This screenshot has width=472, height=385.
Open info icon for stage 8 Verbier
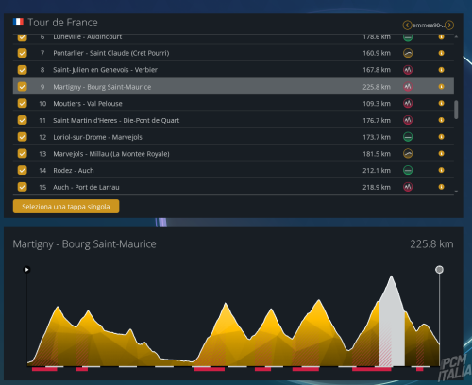pyautogui.click(x=441, y=70)
